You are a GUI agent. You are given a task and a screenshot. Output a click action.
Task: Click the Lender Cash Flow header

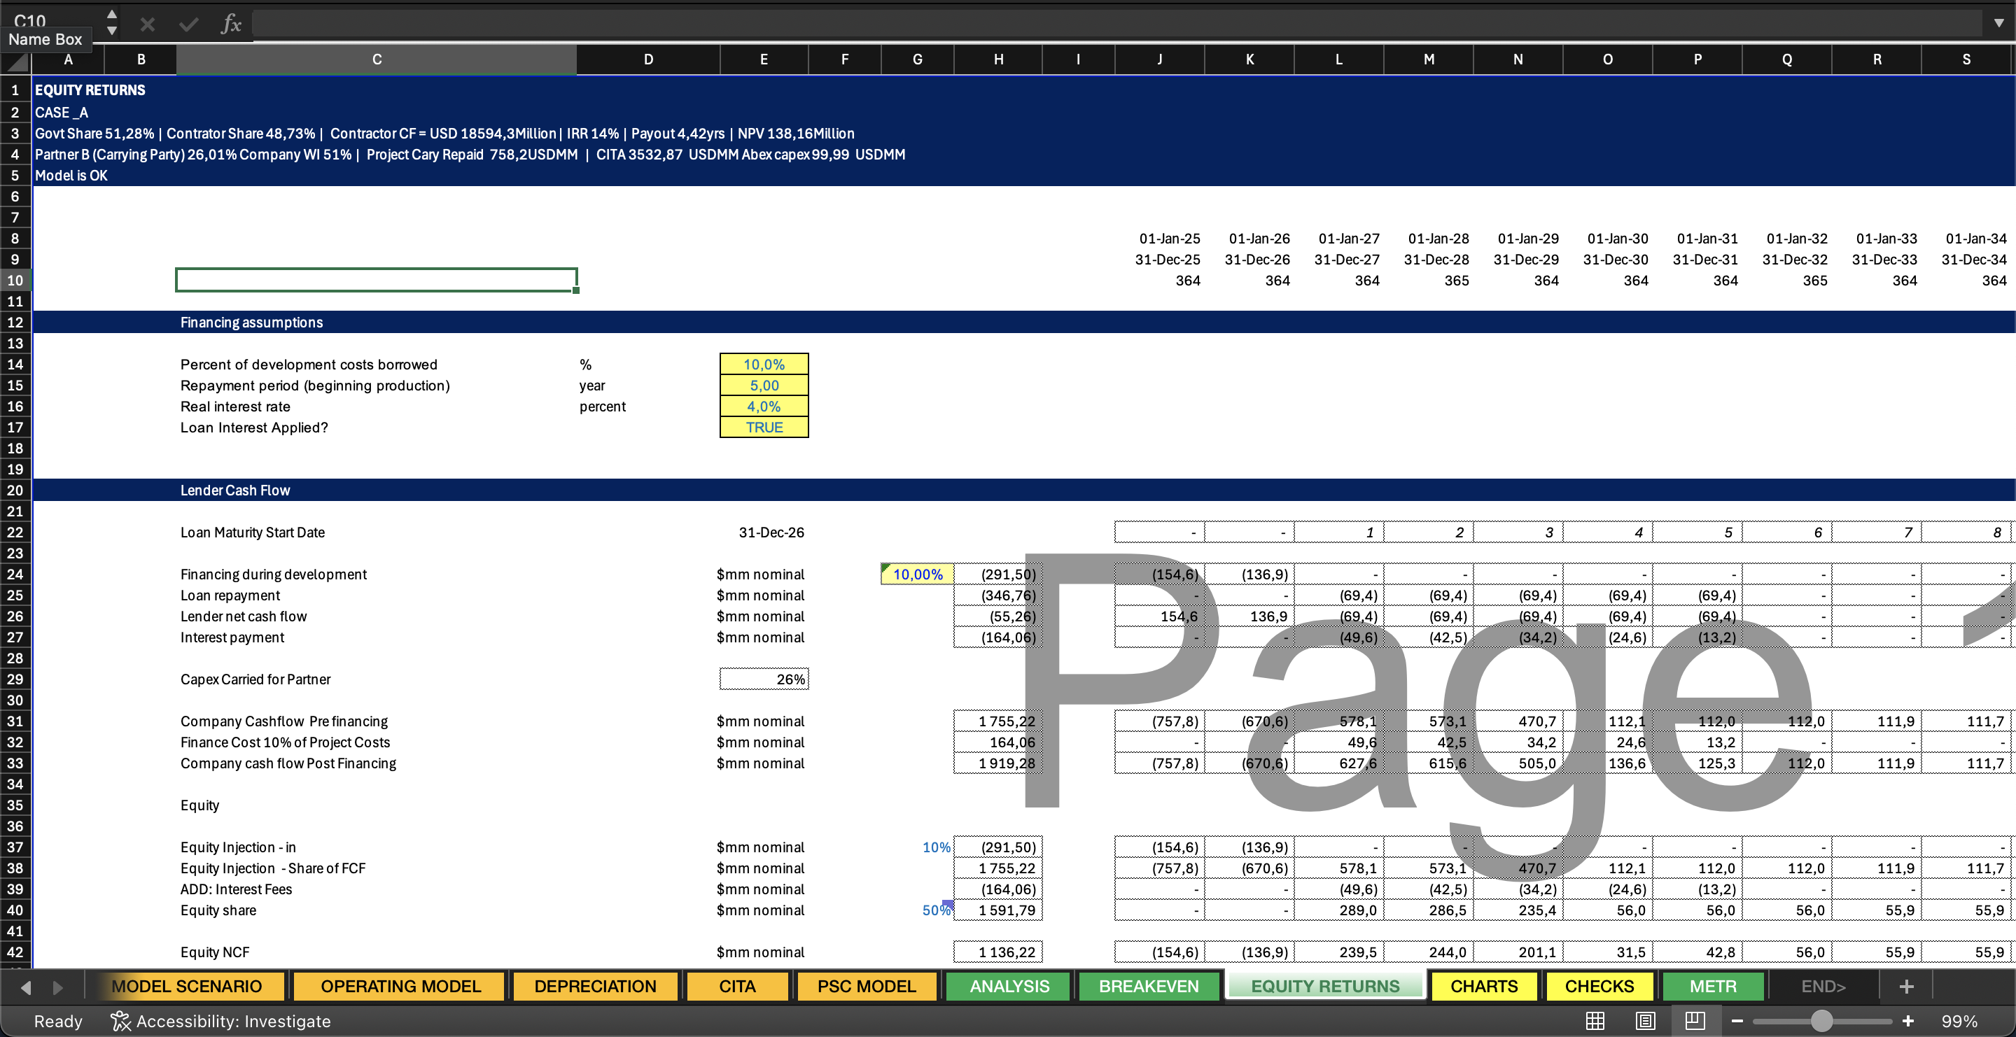click(x=234, y=491)
